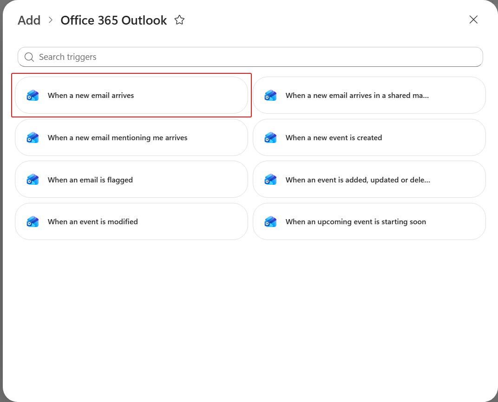Click Outlook icon beside 'email is flagged'
The image size is (498, 402).
33,179
